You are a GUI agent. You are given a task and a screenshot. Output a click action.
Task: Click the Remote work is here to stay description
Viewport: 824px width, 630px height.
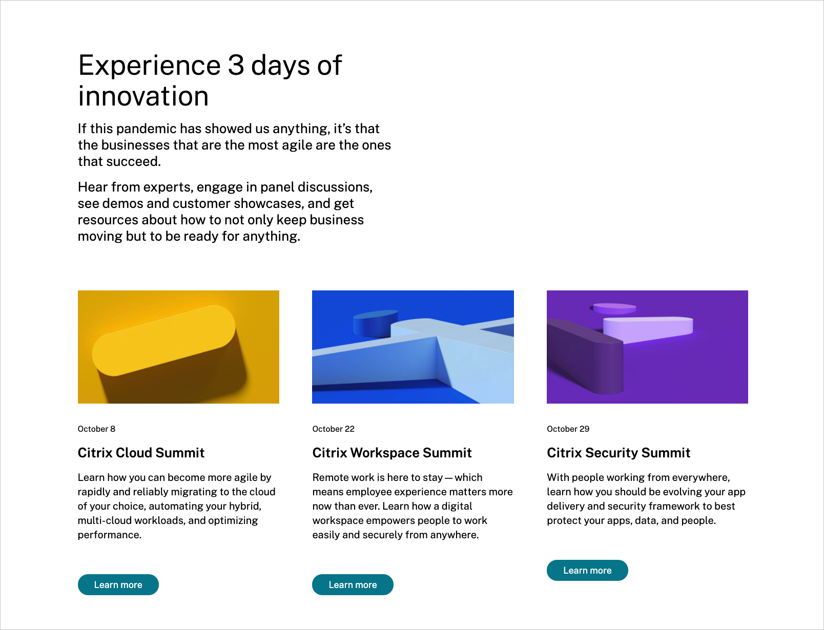[x=413, y=506]
